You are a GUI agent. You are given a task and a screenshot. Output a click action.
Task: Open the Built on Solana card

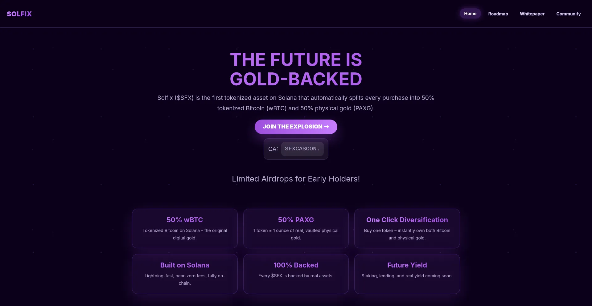184,274
